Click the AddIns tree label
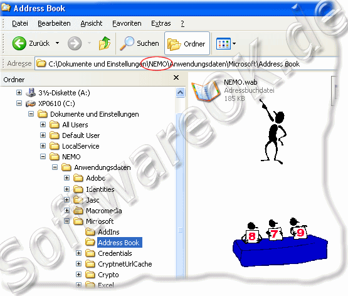 click(x=108, y=232)
